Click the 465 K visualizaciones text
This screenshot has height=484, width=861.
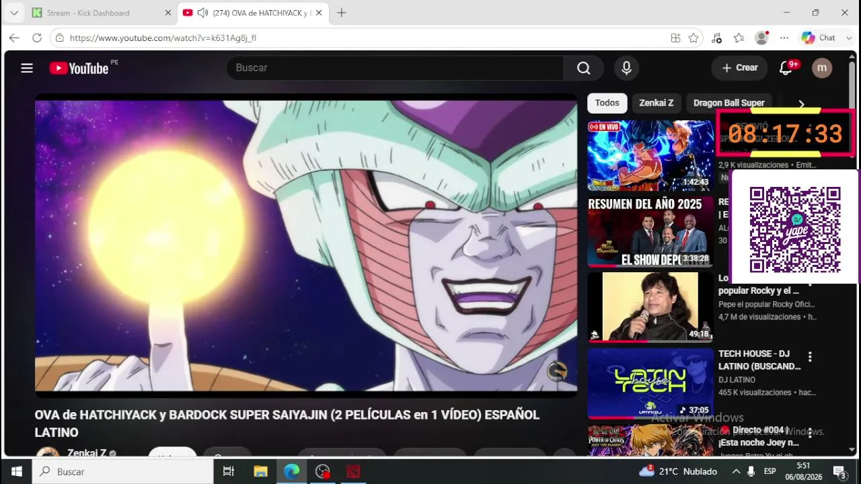pyautogui.click(x=755, y=393)
